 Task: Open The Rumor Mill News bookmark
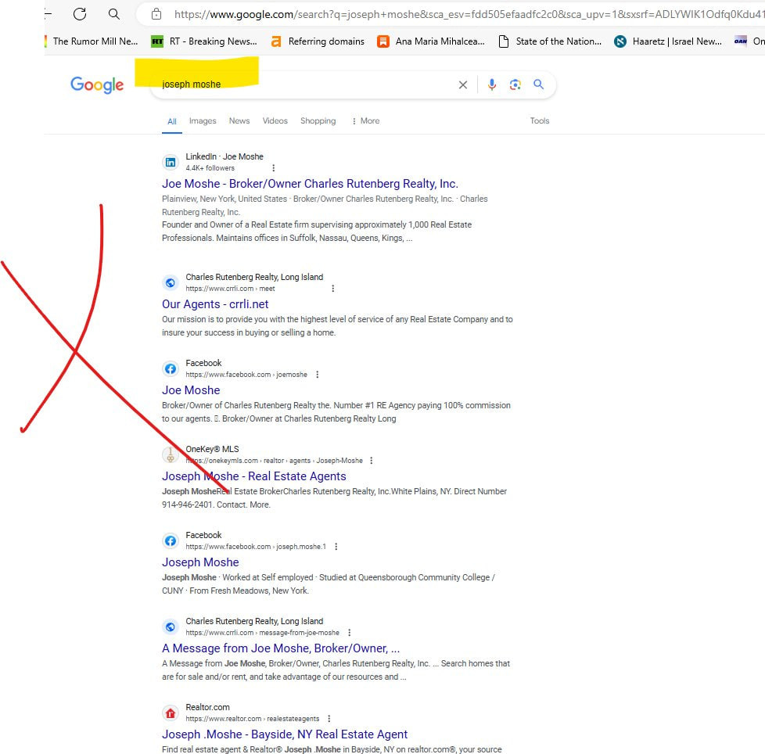point(92,41)
